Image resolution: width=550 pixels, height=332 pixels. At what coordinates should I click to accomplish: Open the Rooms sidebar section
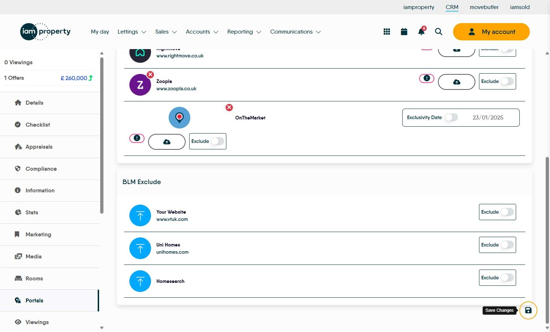pos(50,279)
